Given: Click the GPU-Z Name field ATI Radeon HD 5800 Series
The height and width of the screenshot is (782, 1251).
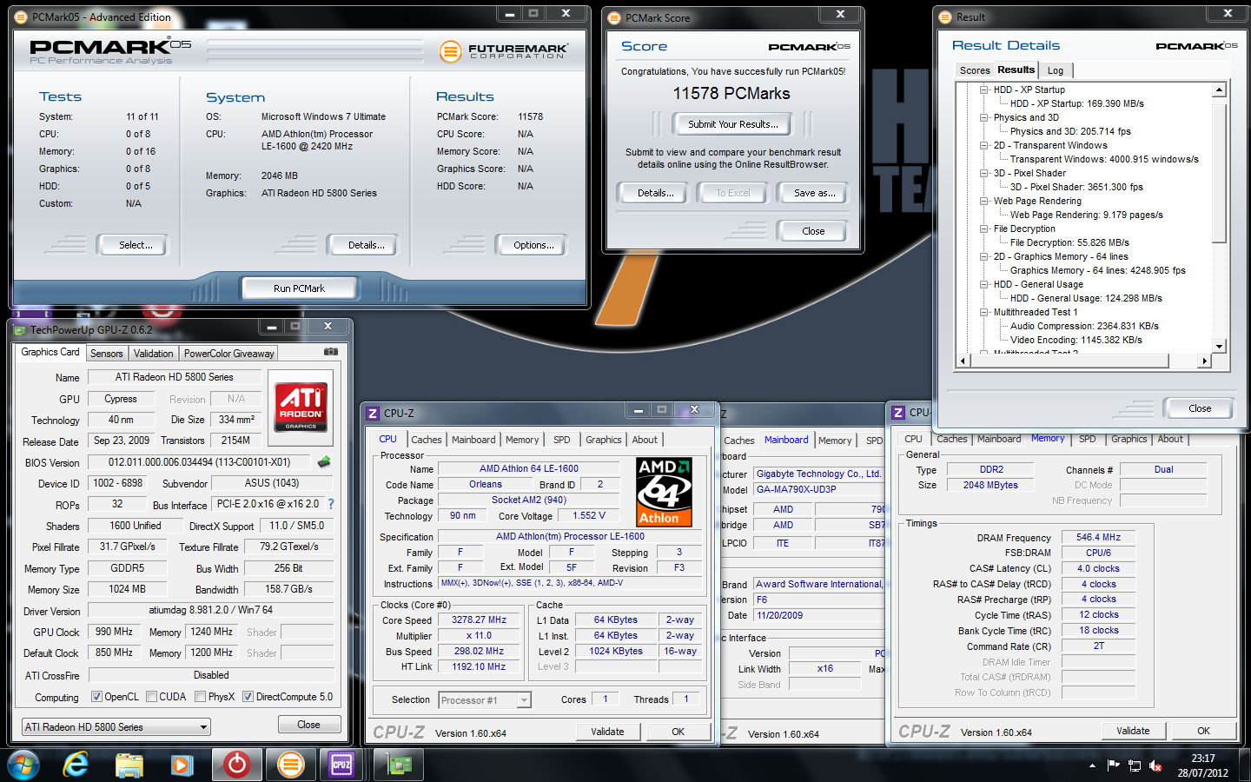Looking at the screenshot, I should point(174,377).
